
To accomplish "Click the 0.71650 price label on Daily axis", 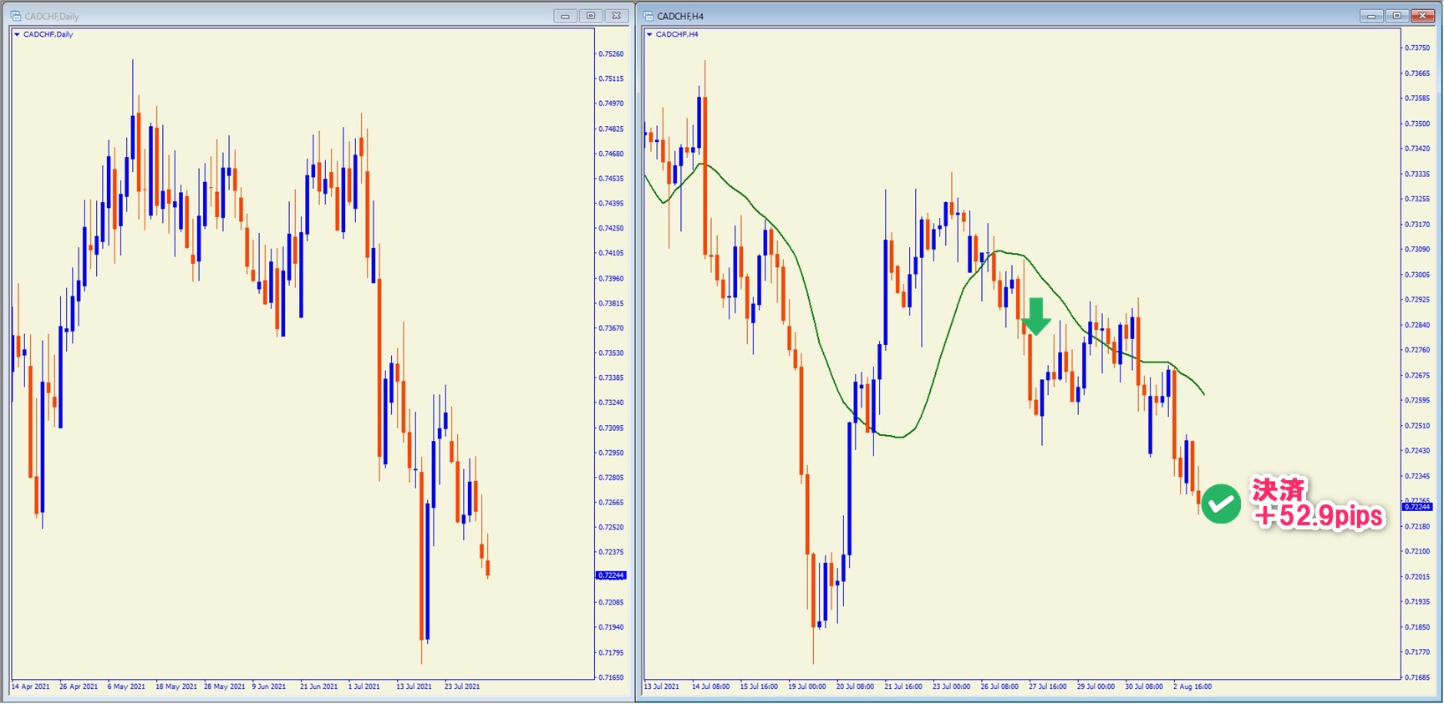I will (x=612, y=677).
